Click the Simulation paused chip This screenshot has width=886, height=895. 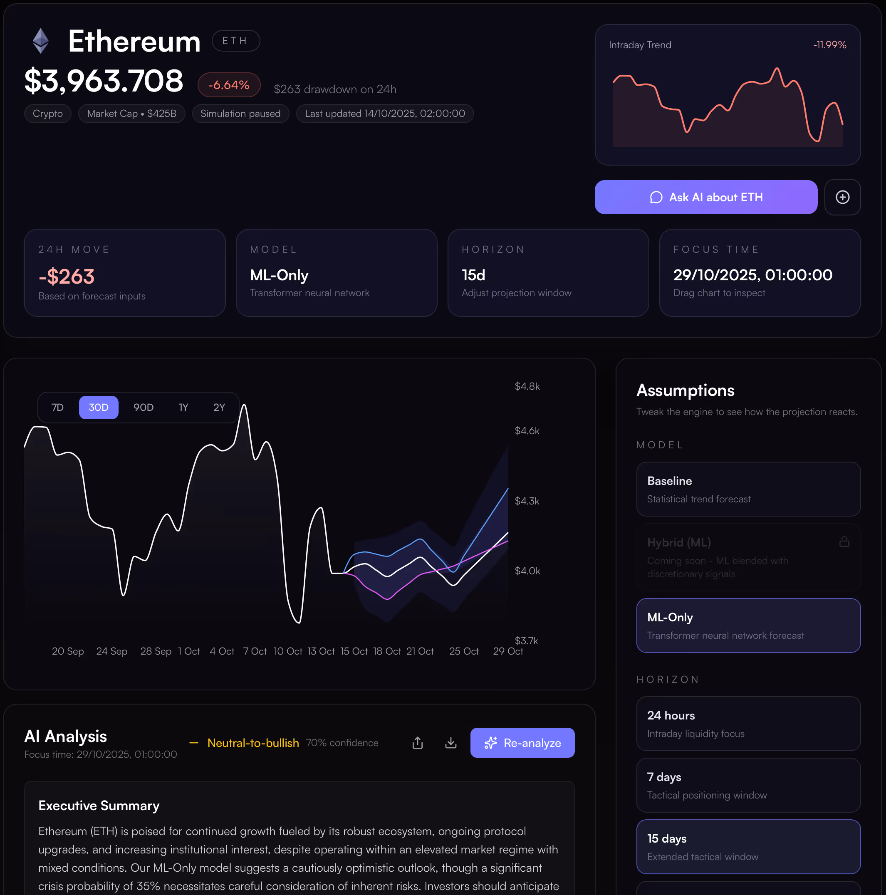click(x=240, y=114)
